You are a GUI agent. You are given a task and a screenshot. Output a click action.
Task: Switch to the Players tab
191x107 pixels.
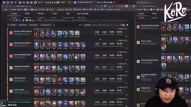(x=41, y=14)
